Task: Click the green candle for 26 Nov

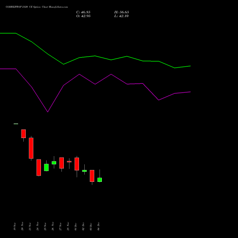Action: pyautogui.click(x=54, y=163)
